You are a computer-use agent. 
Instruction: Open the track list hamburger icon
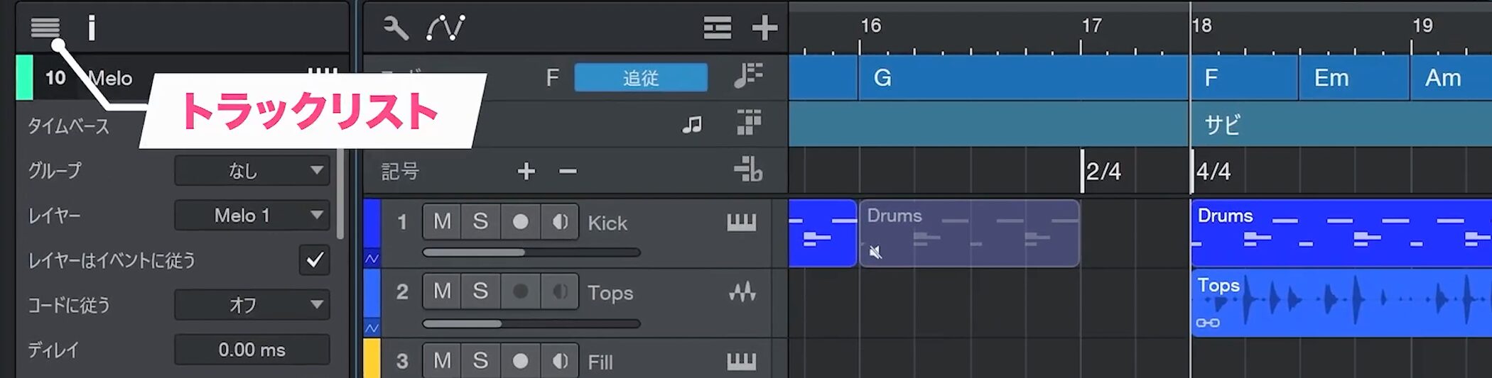pyautogui.click(x=45, y=28)
